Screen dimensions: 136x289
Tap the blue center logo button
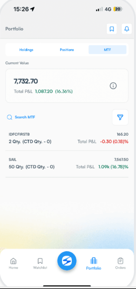67,261
